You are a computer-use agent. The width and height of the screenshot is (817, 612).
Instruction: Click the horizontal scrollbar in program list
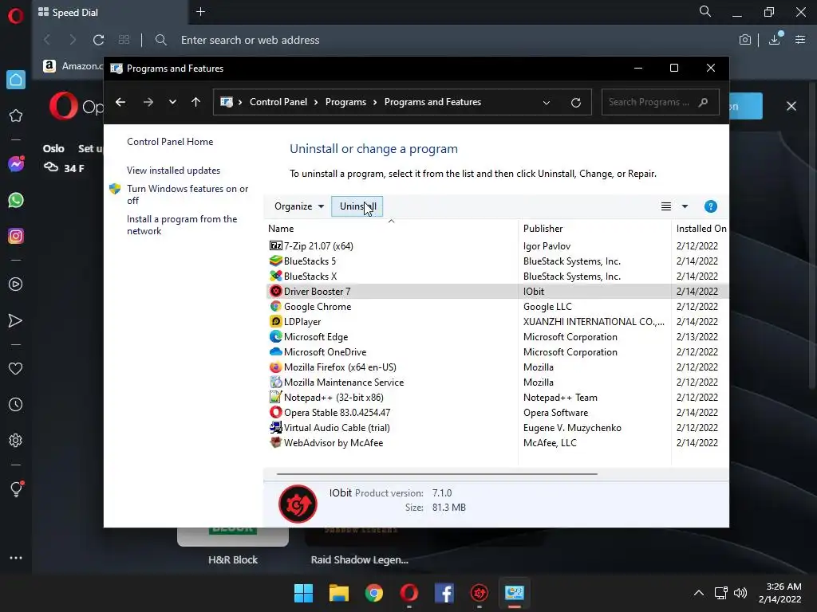click(x=436, y=474)
